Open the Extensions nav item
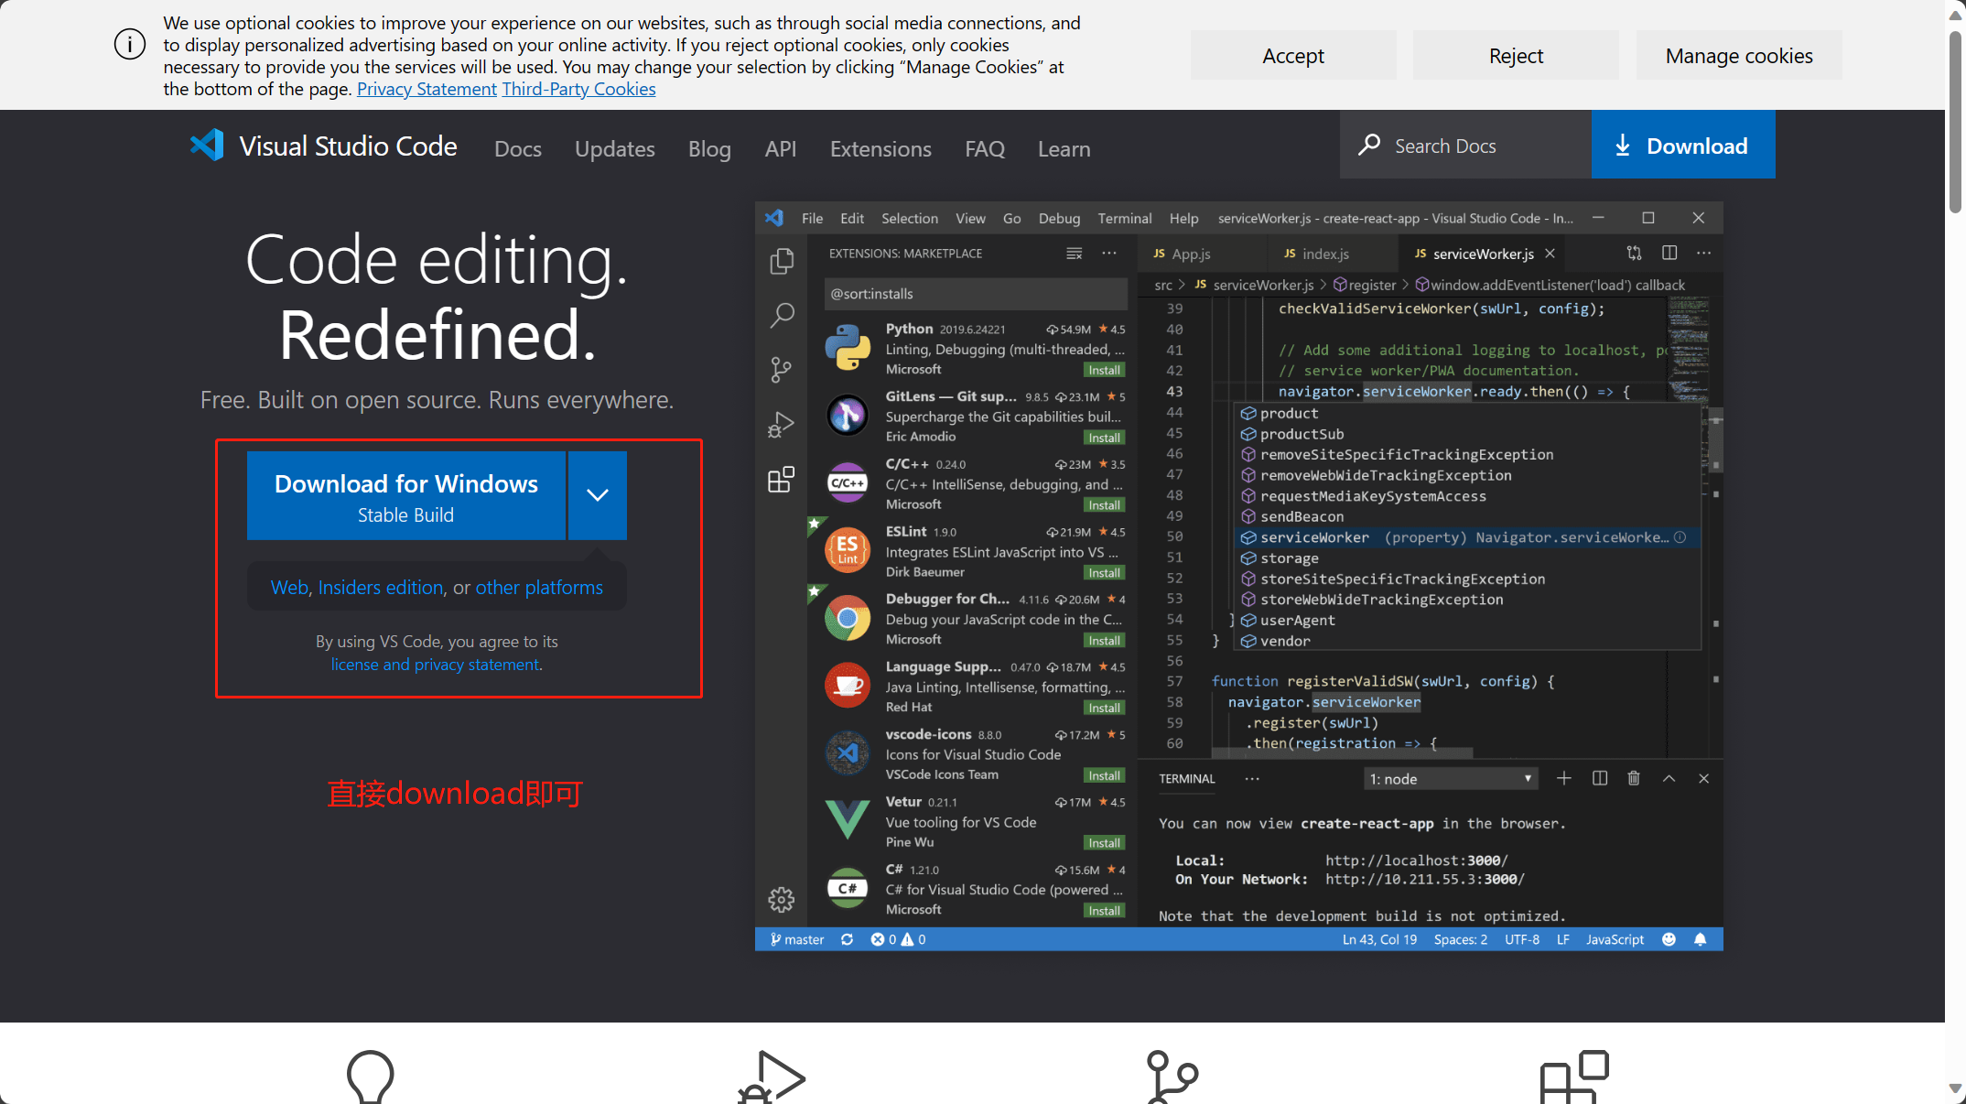Viewport: 1966px width, 1104px height. click(880, 148)
